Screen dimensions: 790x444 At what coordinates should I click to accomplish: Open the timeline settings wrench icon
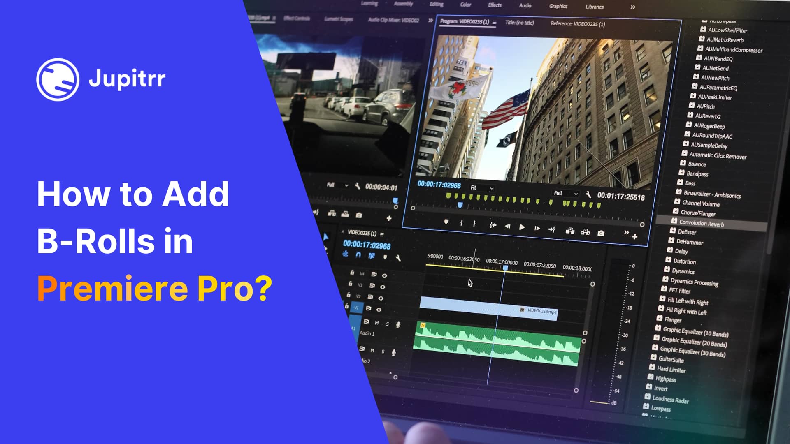click(x=398, y=258)
